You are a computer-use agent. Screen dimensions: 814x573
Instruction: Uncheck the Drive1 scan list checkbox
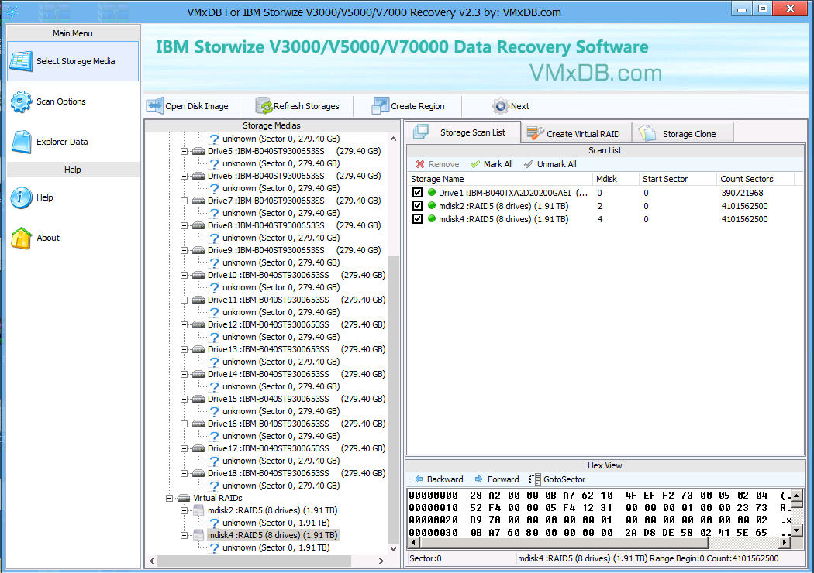click(x=417, y=192)
